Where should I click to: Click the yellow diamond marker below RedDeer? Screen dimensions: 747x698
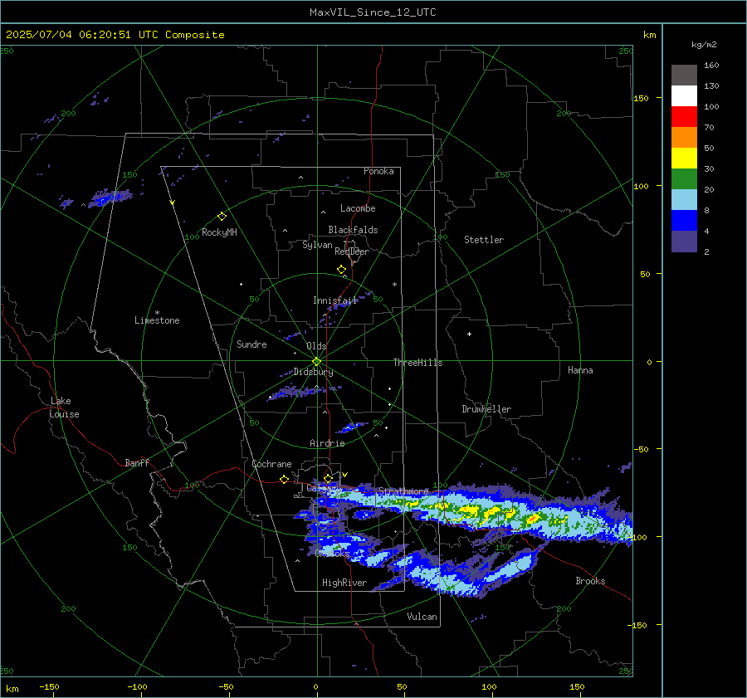[x=341, y=270]
